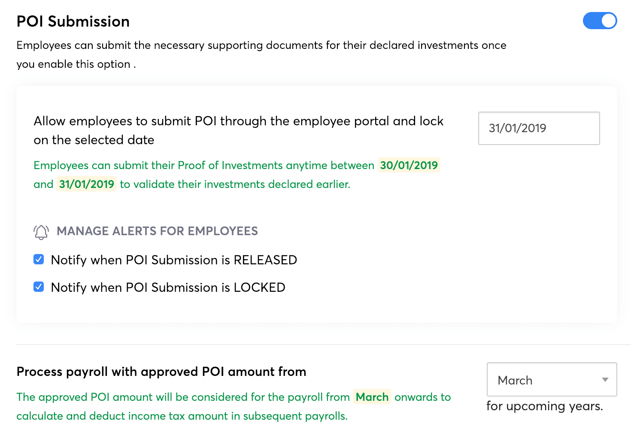Open the March payroll month dropdown
The height and width of the screenshot is (436, 631).
point(551,379)
